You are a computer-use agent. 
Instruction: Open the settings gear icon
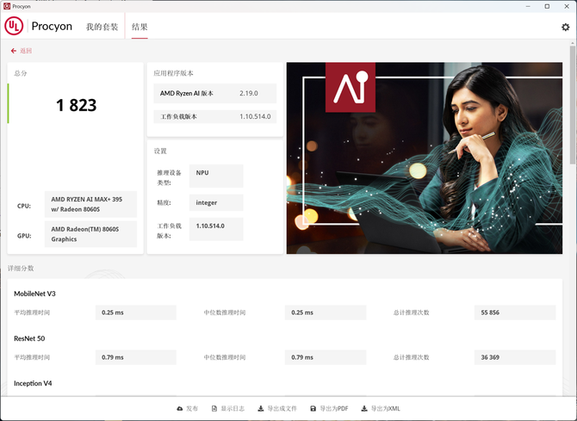(x=565, y=27)
